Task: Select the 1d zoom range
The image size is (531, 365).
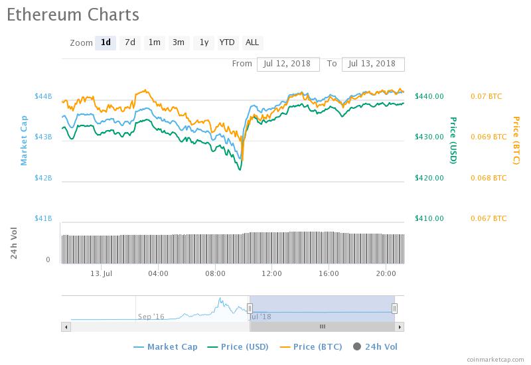Action: pyautogui.click(x=106, y=42)
